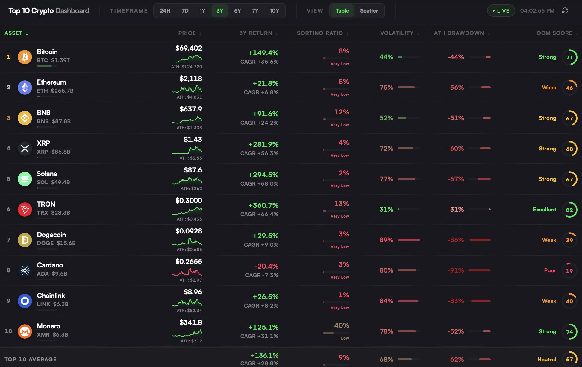Click the Dogecoin logo icon
The height and width of the screenshot is (367, 582).
point(25,240)
